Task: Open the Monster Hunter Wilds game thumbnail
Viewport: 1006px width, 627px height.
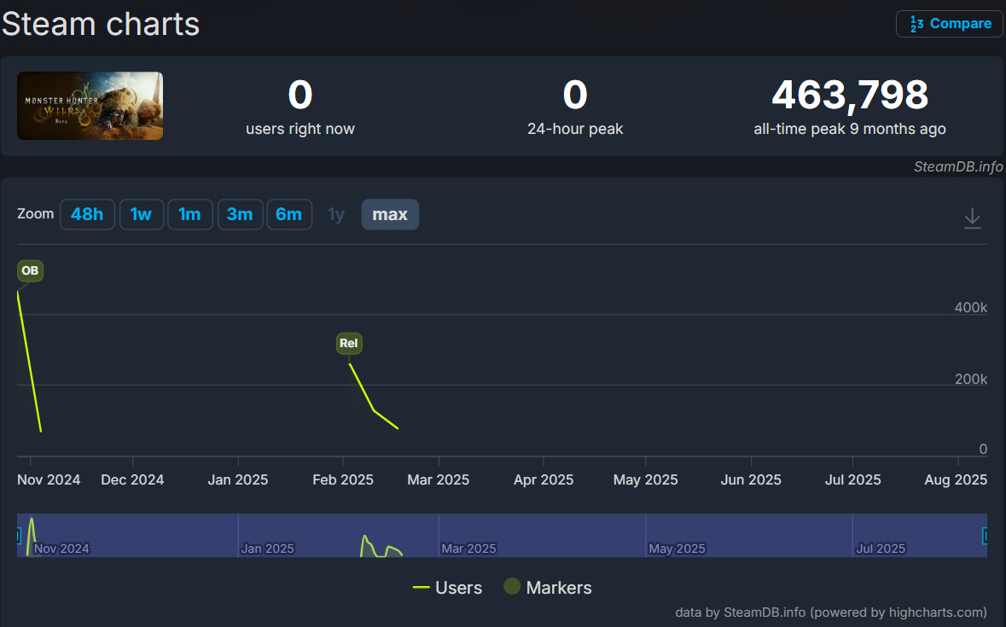Action: [90, 106]
